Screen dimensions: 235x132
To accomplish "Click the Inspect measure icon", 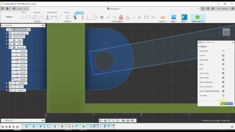I will coord(163,17).
